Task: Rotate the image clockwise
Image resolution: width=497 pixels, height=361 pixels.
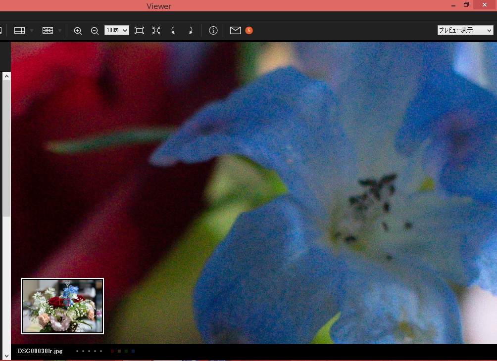Action: click(190, 30)
